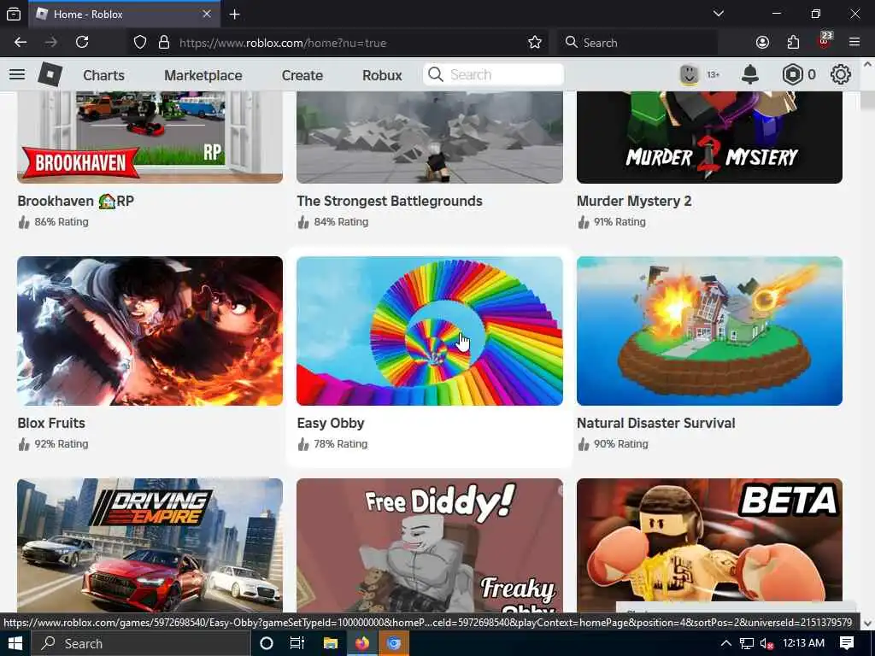Open Task View on the taskbar

pos(297,643)
